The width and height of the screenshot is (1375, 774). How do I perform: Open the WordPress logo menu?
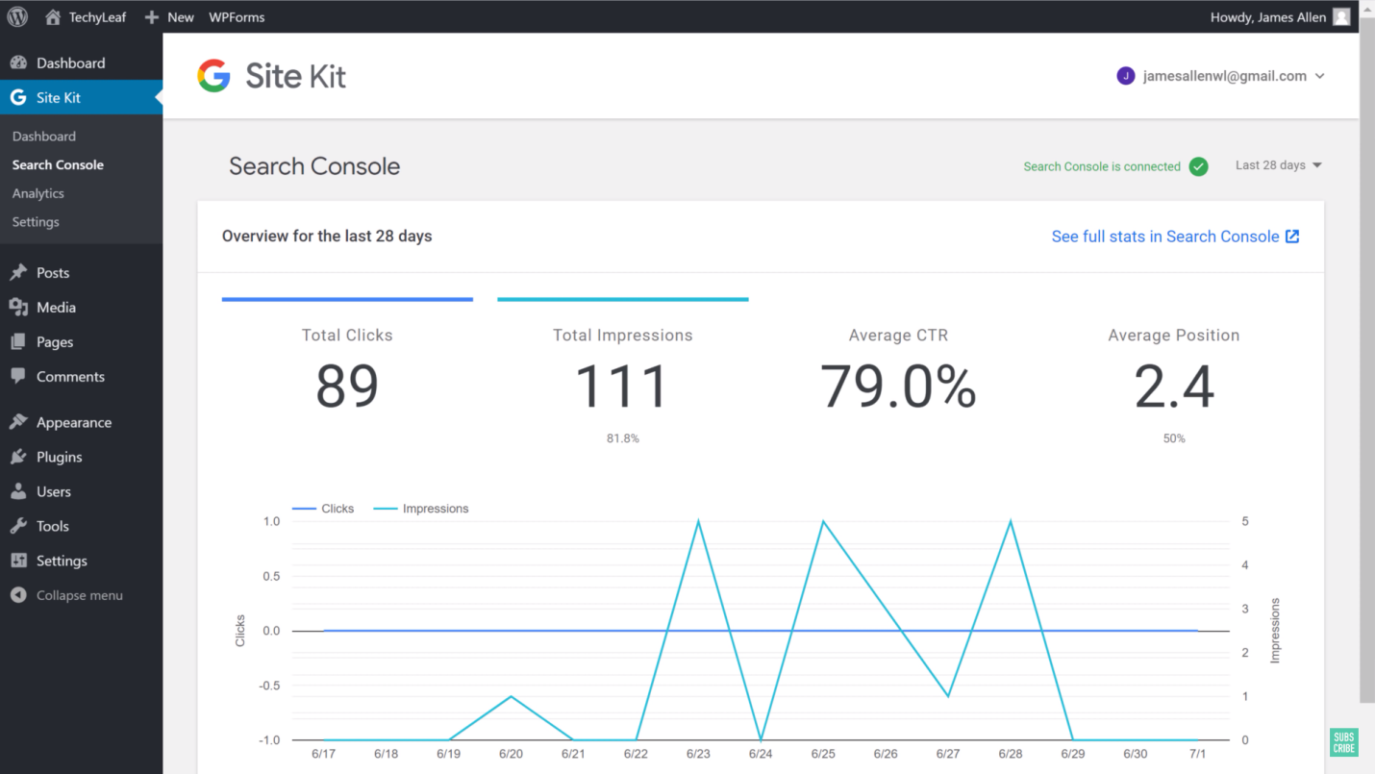[x=17, y=16]
